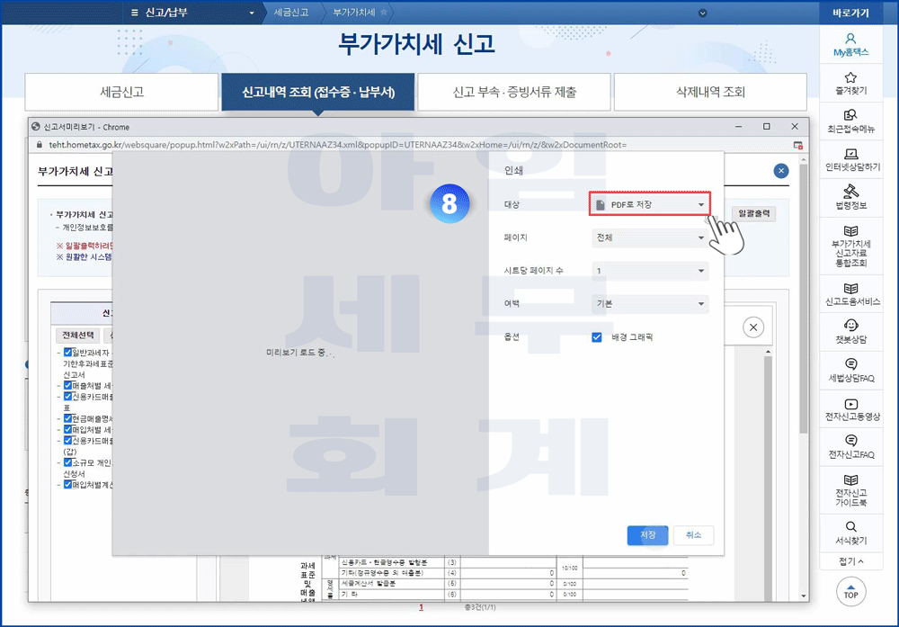
Task: Toggle 매입처별계산서 checkbox
Action: [67, 484]
